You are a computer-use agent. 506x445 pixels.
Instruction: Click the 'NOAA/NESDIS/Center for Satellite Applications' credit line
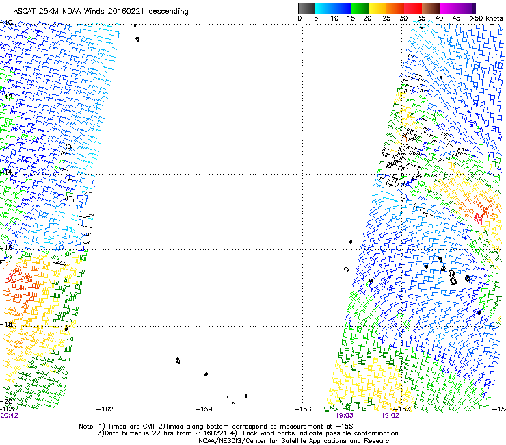[295, 441]
